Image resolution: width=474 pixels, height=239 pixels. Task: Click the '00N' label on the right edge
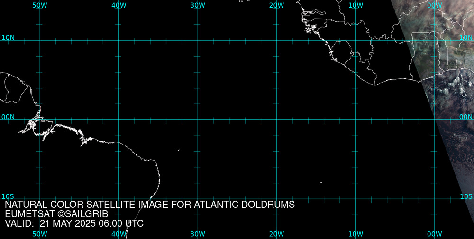(x=466, y=117)
